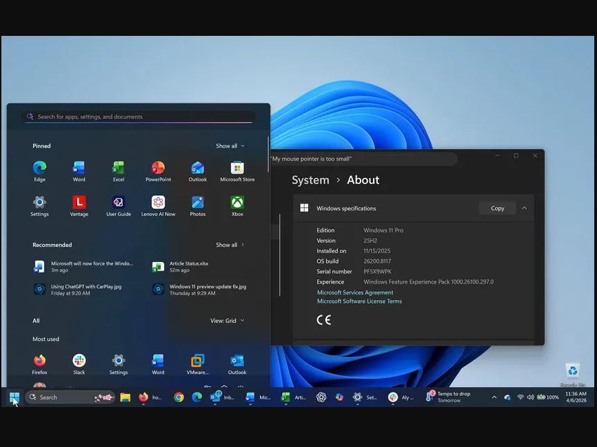Launch Slack from Most used
This screenshot has height=447, width=597.
(79, 364)
